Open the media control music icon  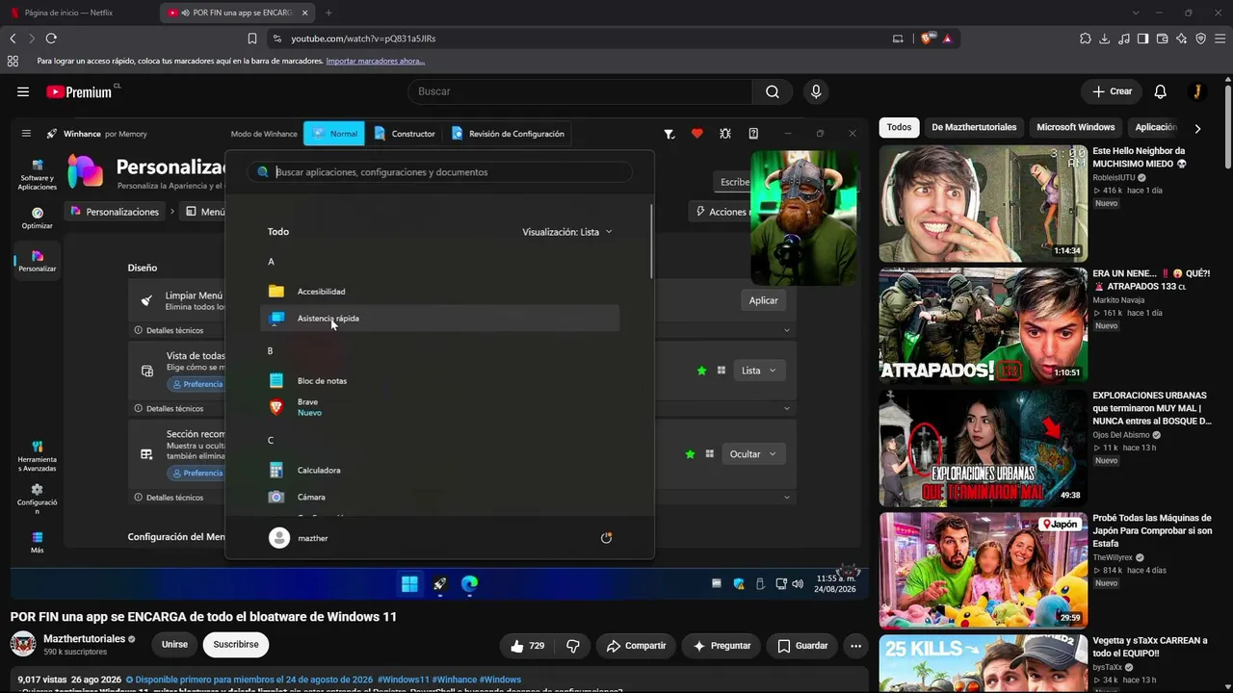[1123, 38]
